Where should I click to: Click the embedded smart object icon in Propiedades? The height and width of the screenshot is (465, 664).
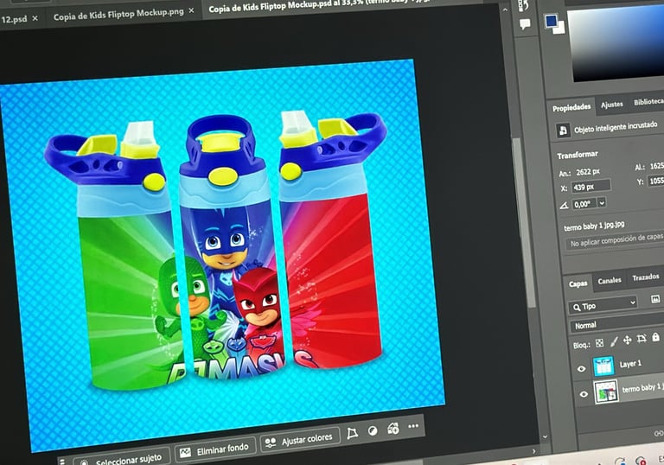point(563,130)
